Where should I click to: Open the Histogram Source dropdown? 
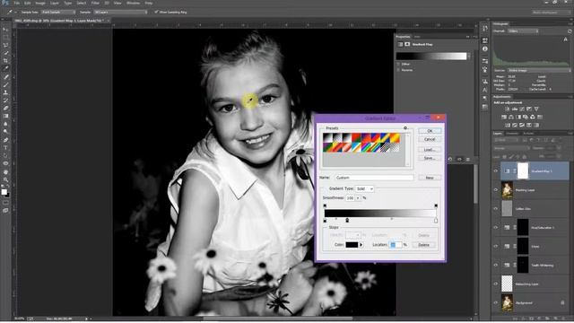click(538, 70)
